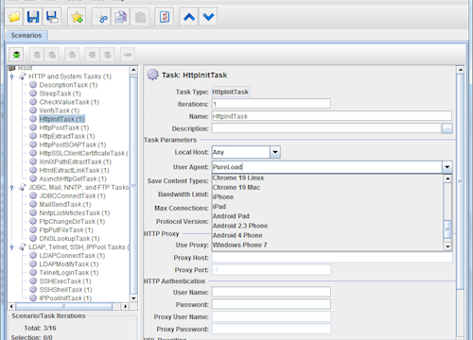
Task: Select SSHExecTask (1) tree item
Action: pyautogui.click(x=65, y=281)
